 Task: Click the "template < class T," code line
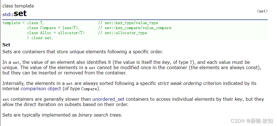pyautogui.click(x=23, y=23)
